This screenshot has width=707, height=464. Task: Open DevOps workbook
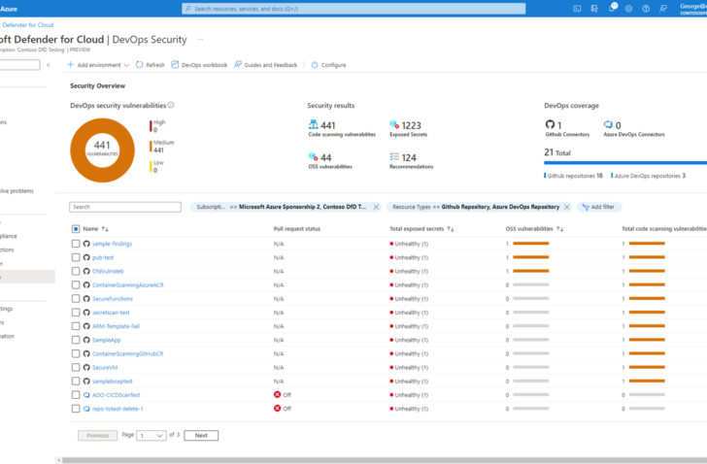[x=199, y=65]
